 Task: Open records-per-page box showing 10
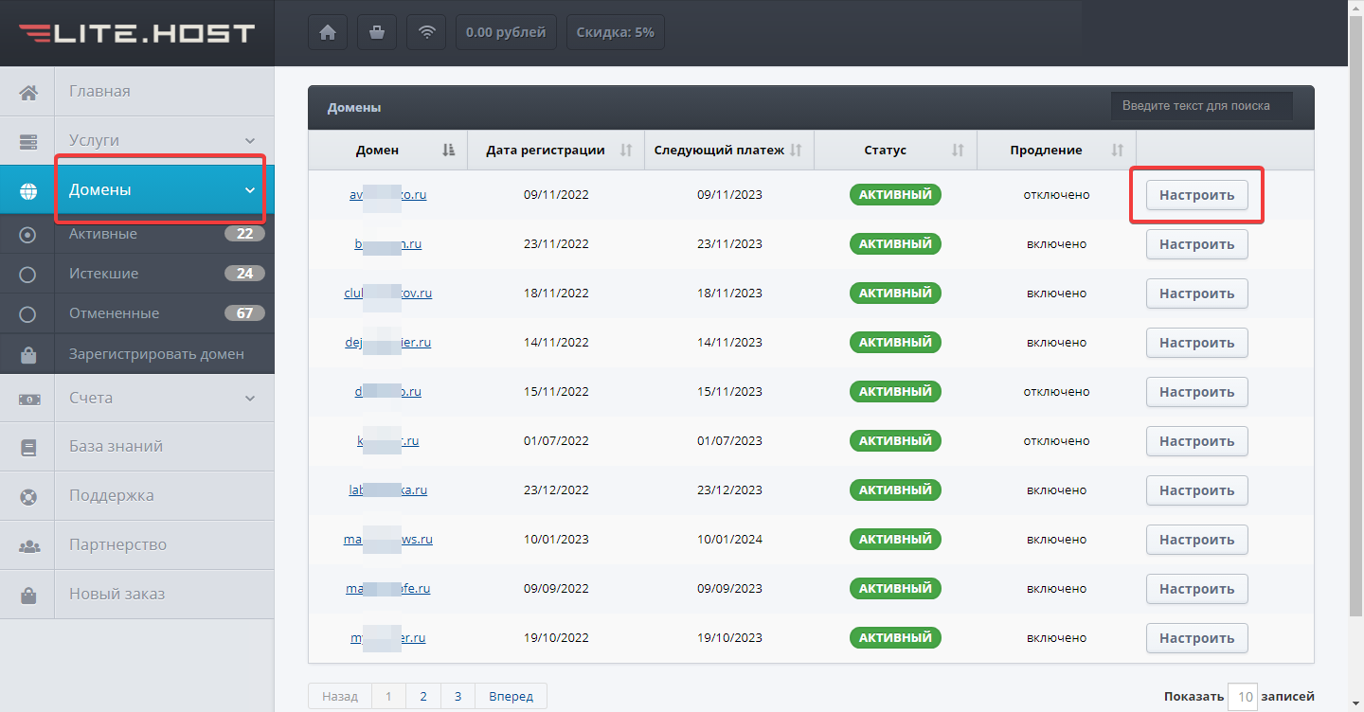(1242, 697)
